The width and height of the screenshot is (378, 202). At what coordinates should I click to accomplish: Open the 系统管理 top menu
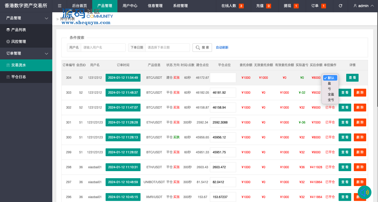pos(180,6)
